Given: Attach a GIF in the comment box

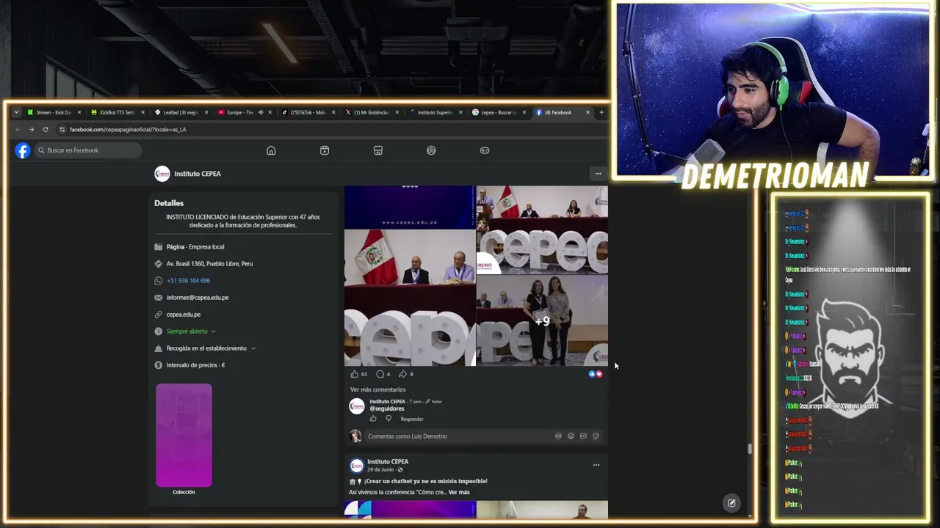Looking at the screenshot, I should click(583, 436).
